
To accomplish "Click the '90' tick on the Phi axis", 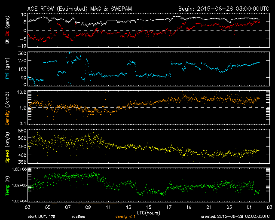I will tap(24, 77).
